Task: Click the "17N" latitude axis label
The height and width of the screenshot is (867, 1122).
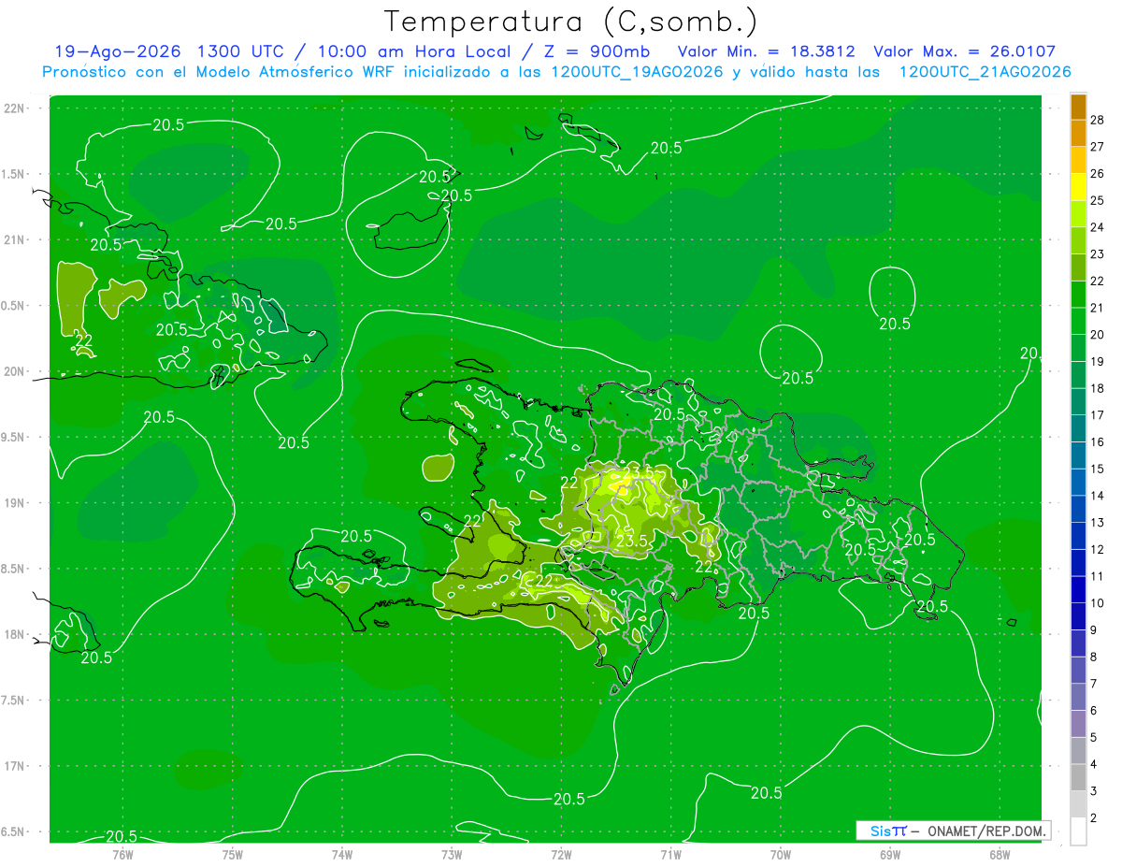Action: pos(16,767)
